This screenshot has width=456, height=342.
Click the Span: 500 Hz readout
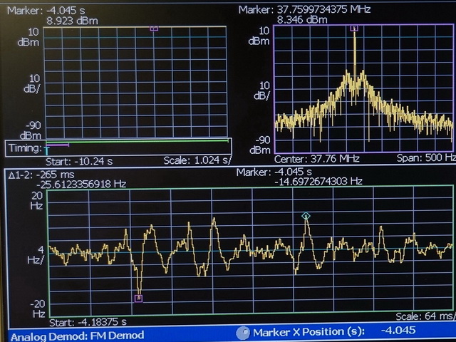click(x=426, y=158)
